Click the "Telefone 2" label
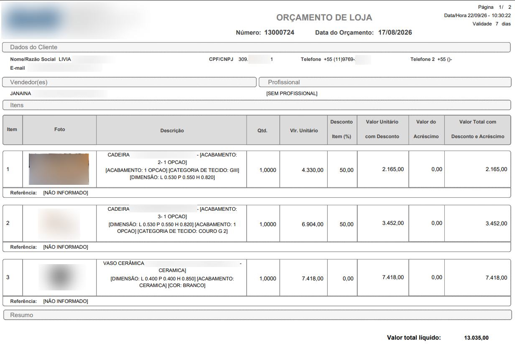Image resolution: width=515 pixels, height=358 pixels. point(423,59)
